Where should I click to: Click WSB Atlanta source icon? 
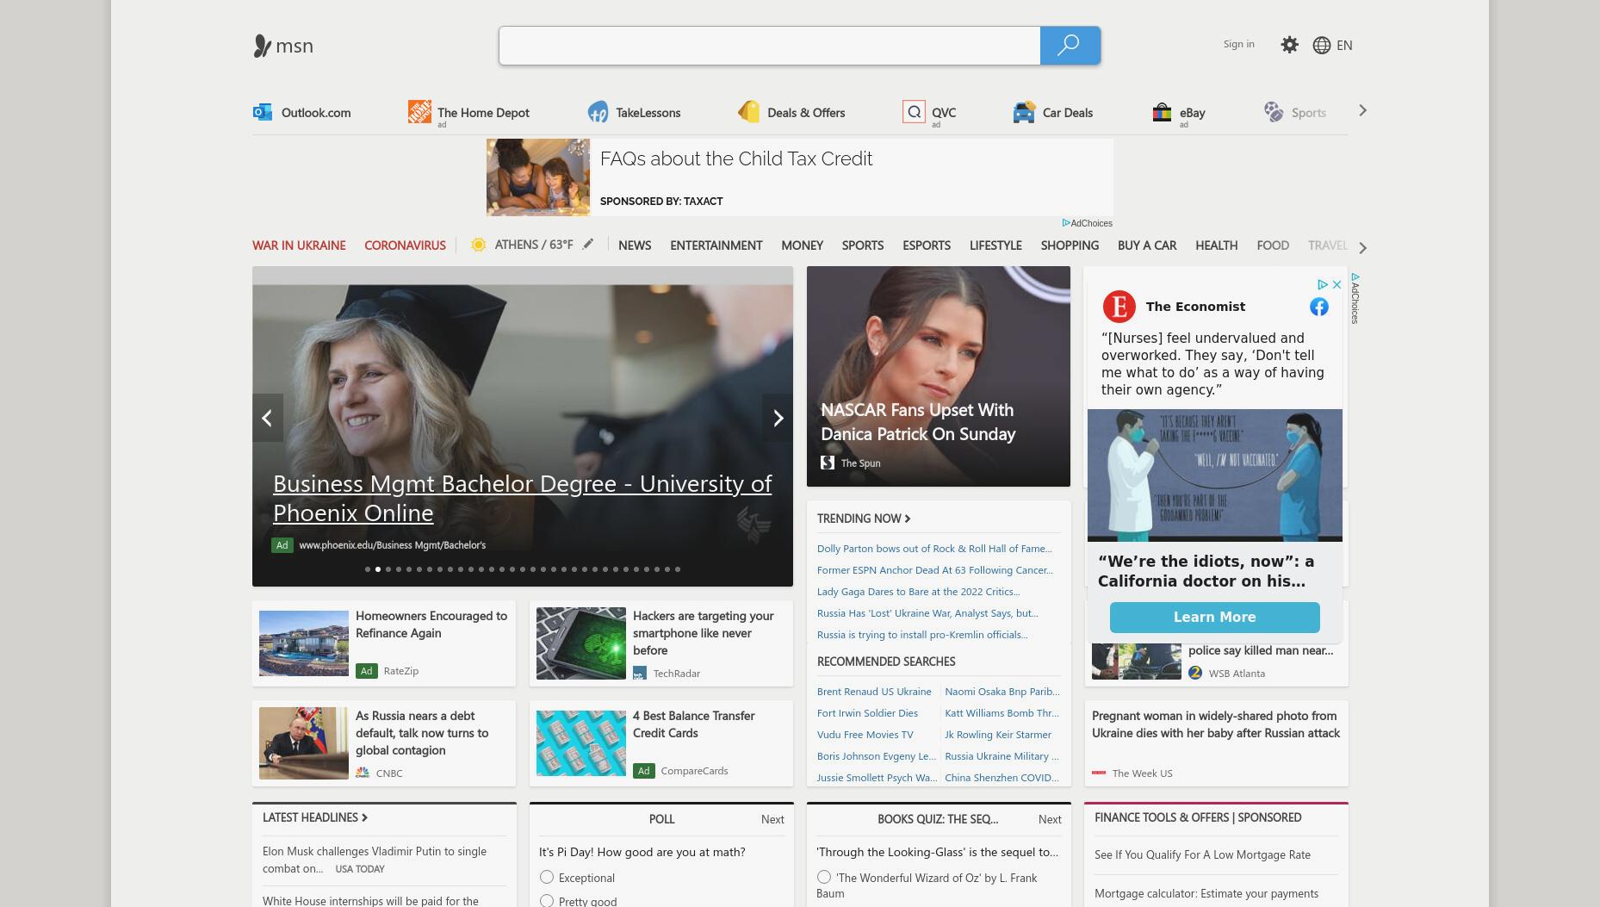tap(1195, 673)
